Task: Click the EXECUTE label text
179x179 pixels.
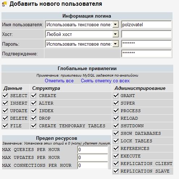Action: 131,156
